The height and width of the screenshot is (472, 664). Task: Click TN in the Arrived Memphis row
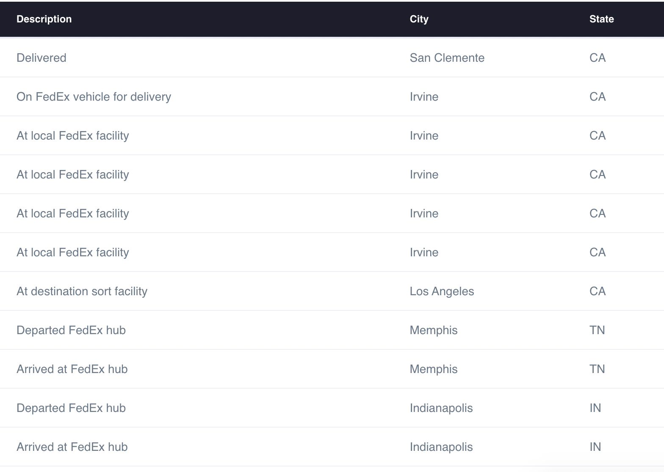coord(597,369)
